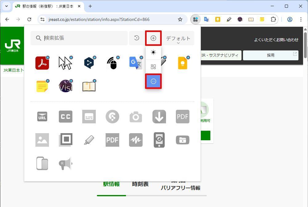Click Google Keep icon in browser toolbar

(218, 19)
